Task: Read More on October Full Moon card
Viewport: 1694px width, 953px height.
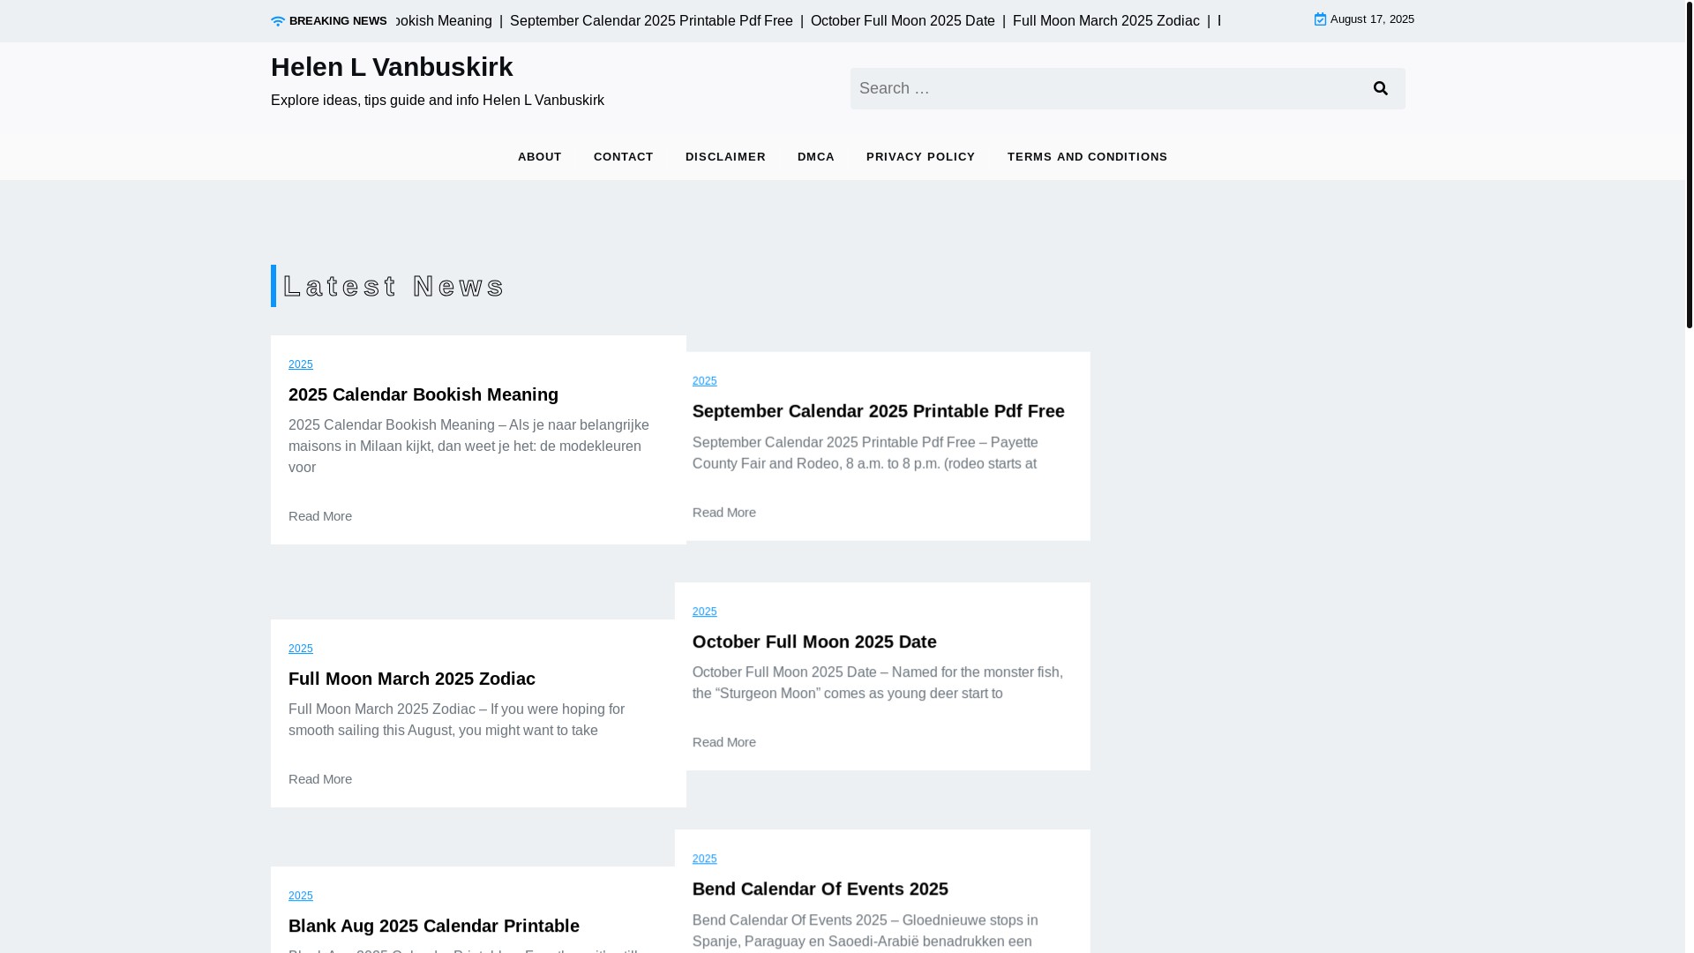Action: [x=724, y=742]
